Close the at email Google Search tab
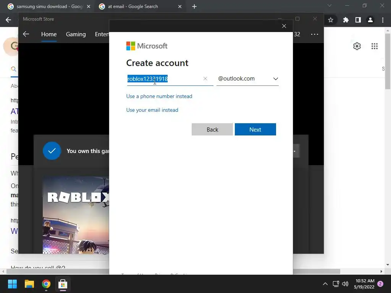 (180, 6)
